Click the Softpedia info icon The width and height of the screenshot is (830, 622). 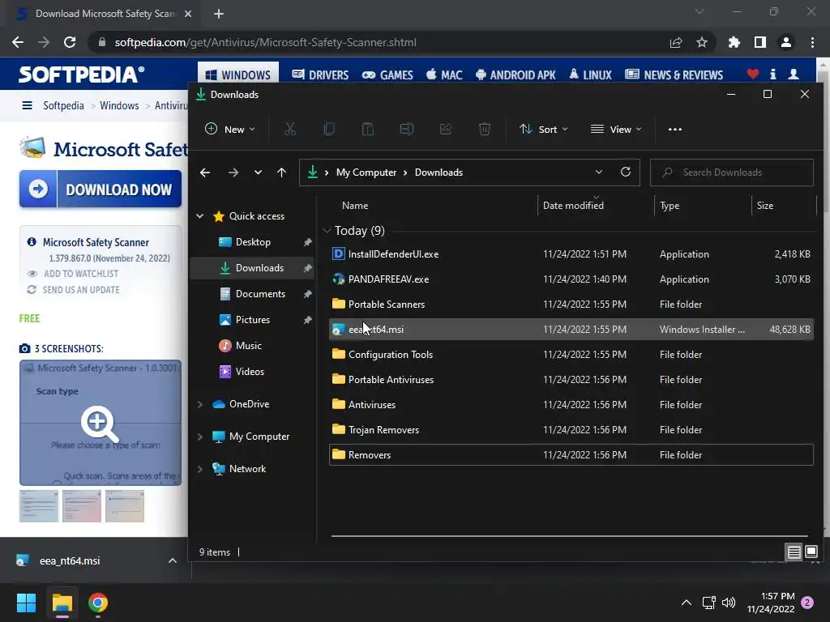(772, 75)
